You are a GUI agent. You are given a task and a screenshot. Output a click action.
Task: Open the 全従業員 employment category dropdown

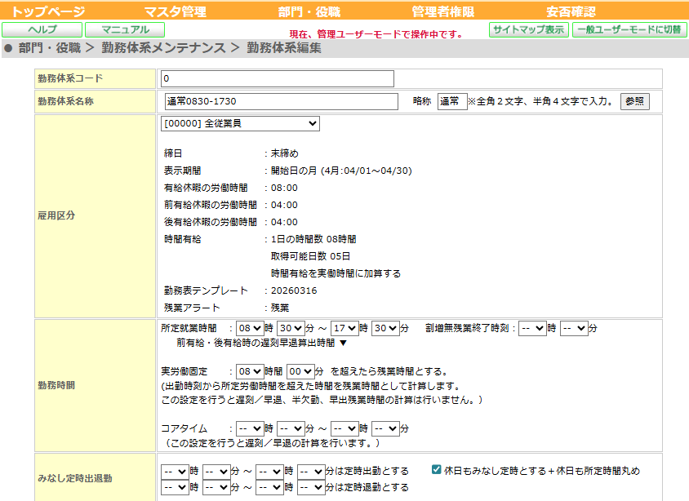tap(241, 123)
